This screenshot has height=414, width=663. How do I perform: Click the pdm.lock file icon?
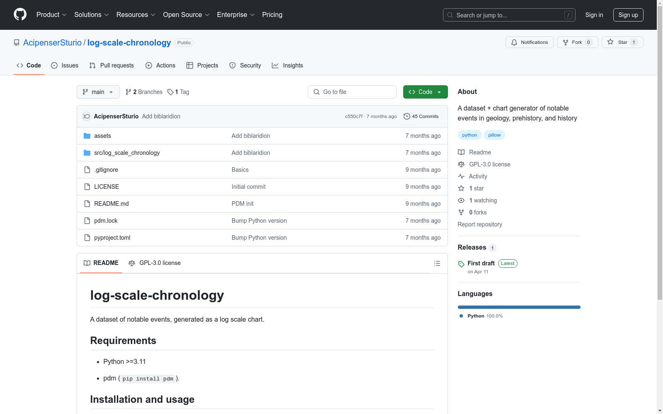pos(87,221)
